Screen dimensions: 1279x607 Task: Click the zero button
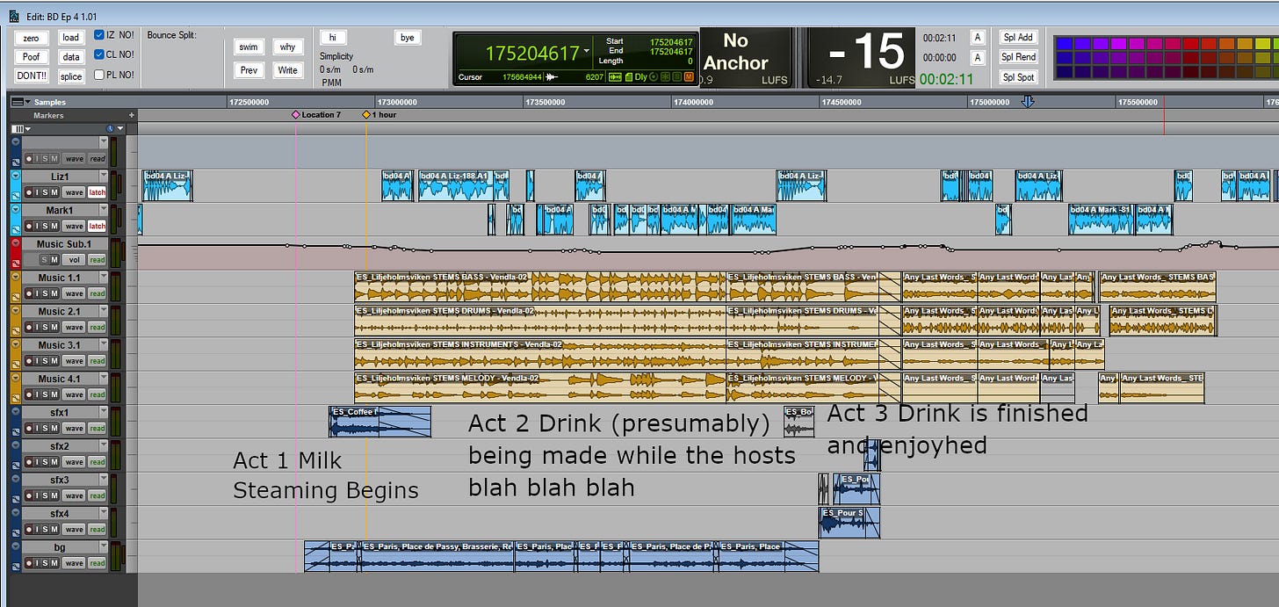tap(31, 38)
